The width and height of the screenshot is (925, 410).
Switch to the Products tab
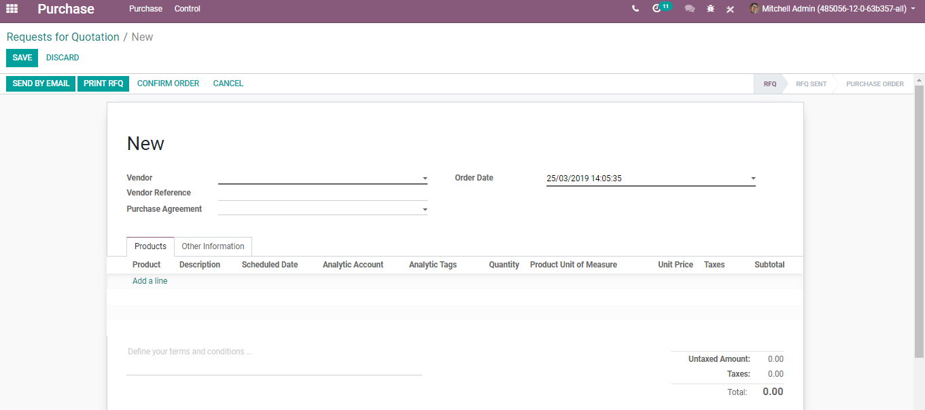(x=150, y=246)
